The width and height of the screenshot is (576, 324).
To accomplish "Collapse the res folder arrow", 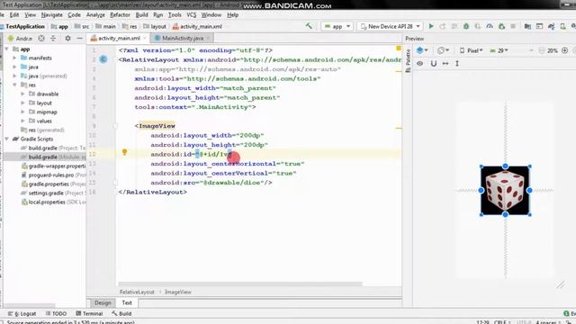I will 14,85.
